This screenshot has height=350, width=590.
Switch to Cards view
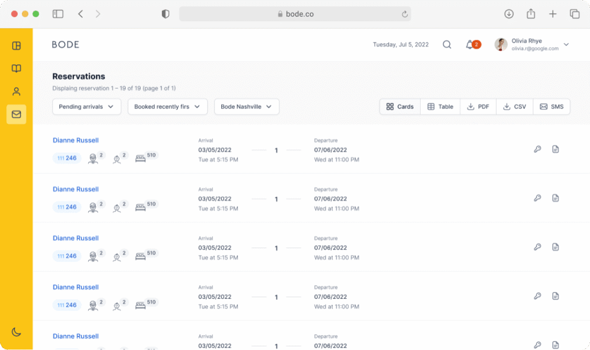[400, 106]
